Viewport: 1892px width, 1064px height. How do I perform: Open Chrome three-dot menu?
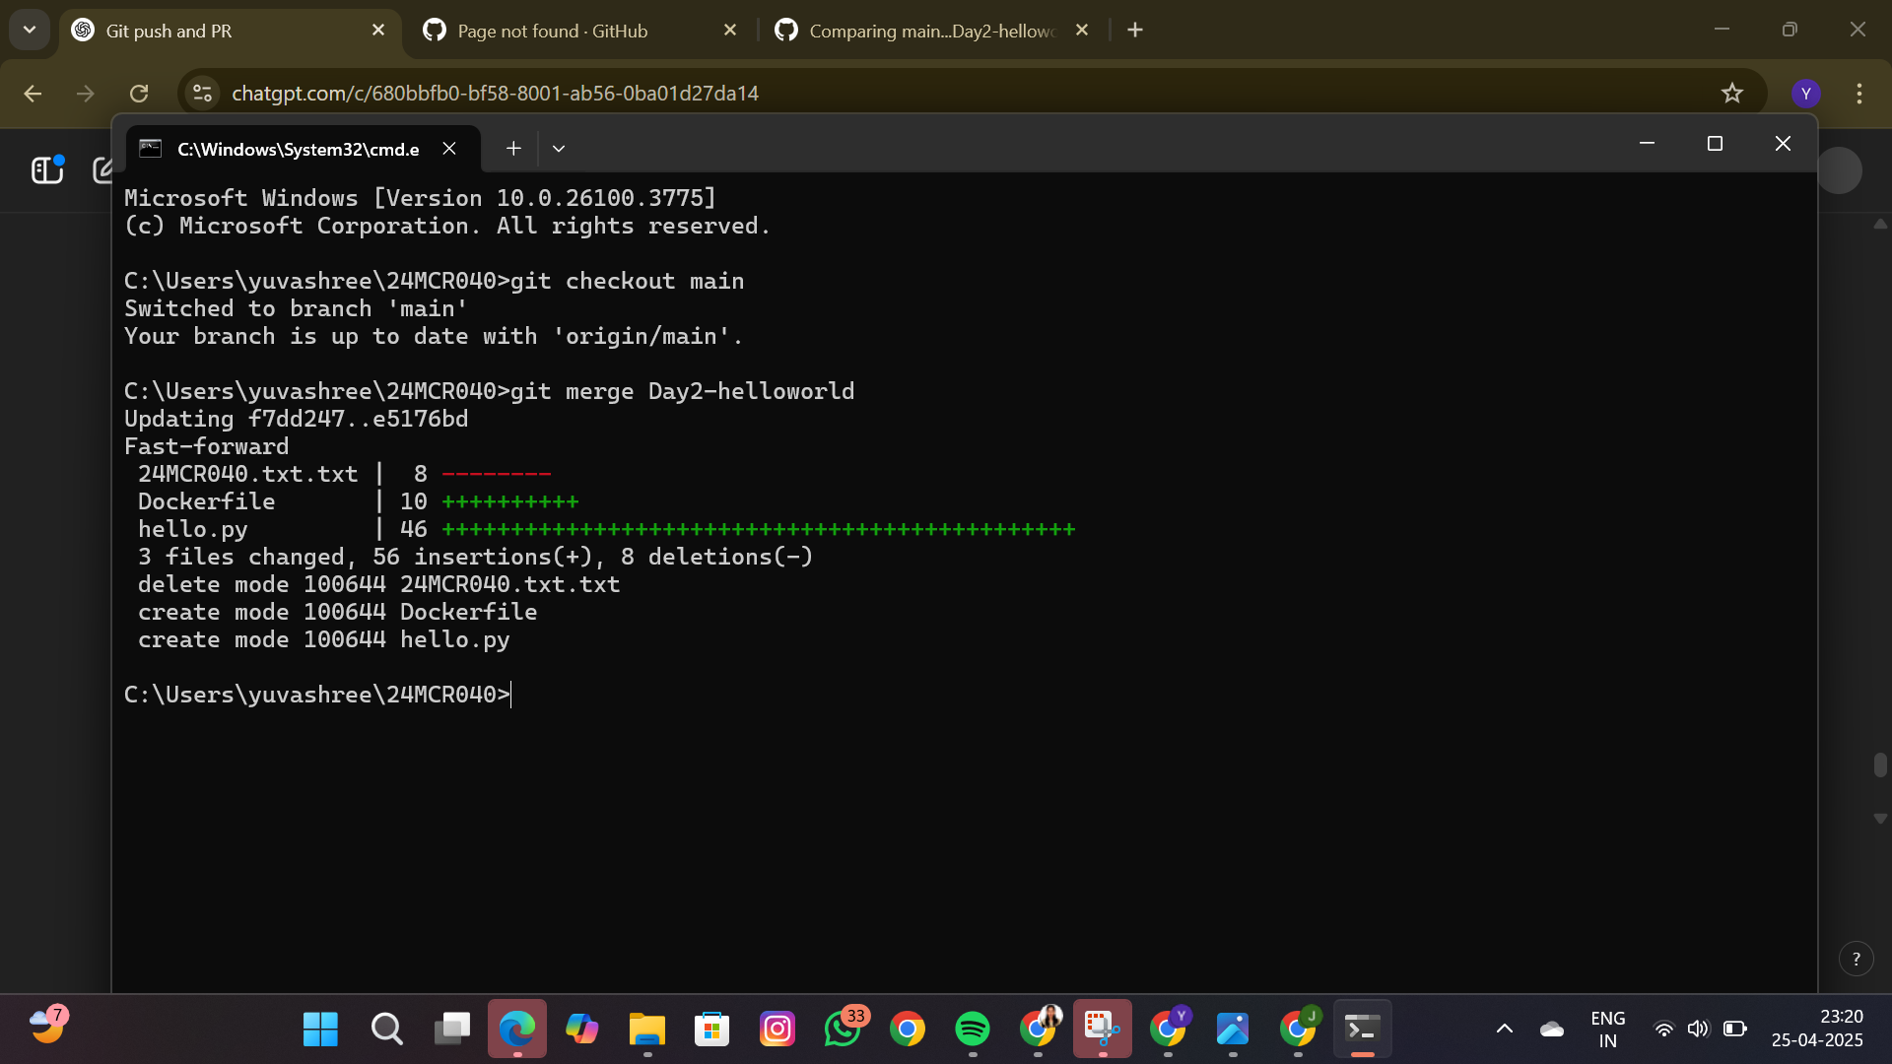tap(1859, 93)
